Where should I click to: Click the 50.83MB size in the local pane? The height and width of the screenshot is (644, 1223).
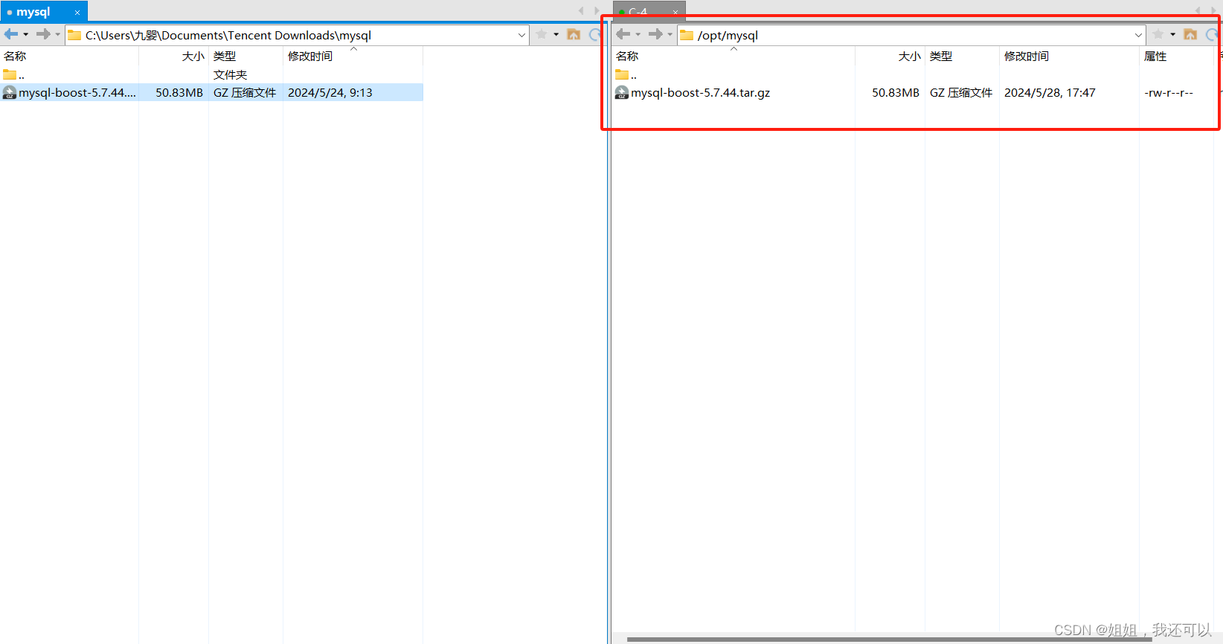(179, 92)
